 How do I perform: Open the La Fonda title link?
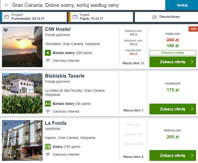[56, 123]
